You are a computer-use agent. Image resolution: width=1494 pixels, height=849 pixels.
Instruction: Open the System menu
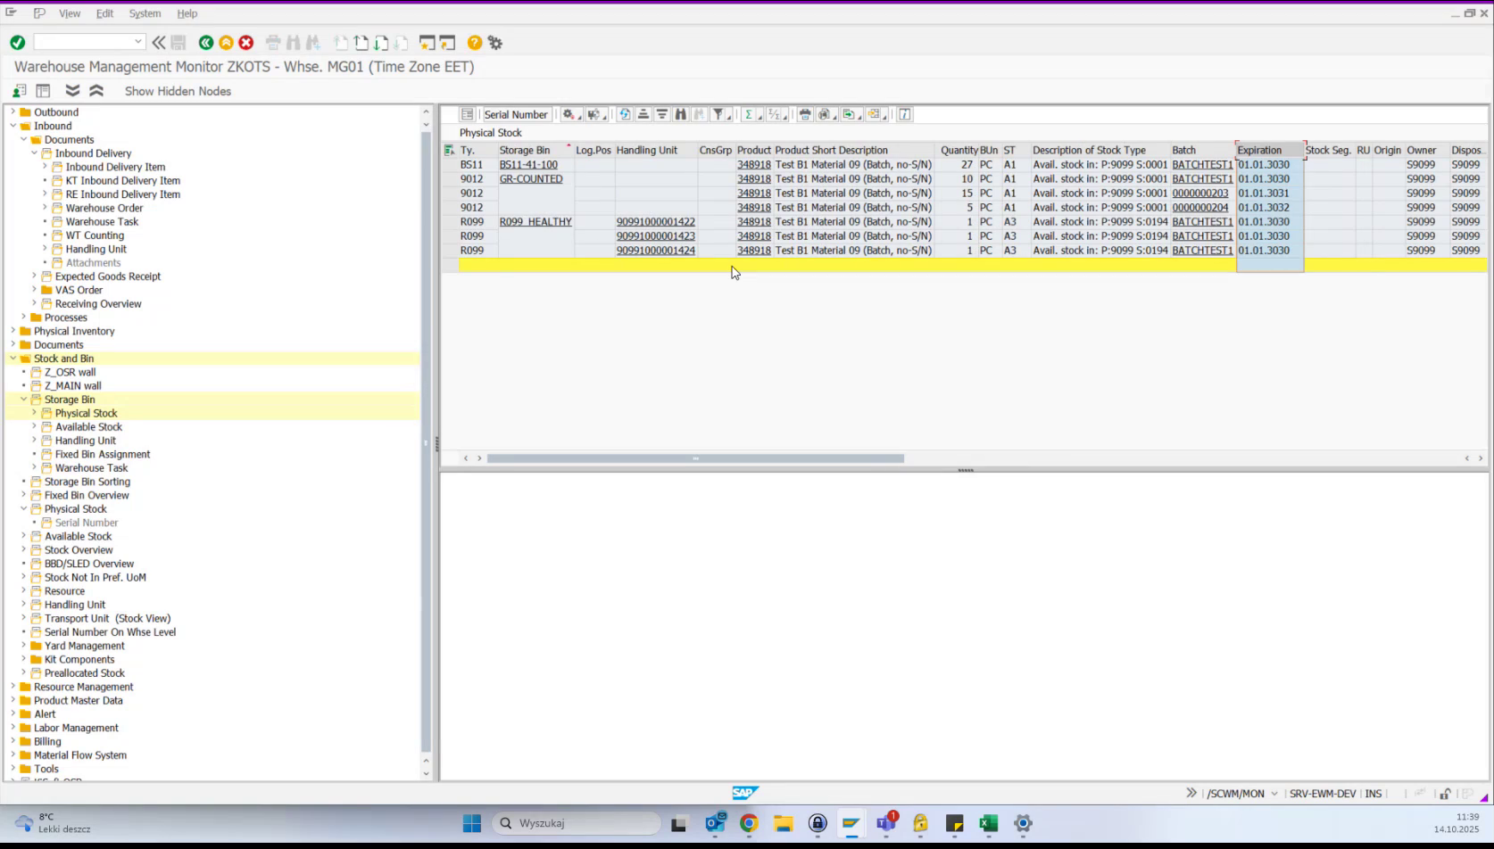(x=145, y=13)
